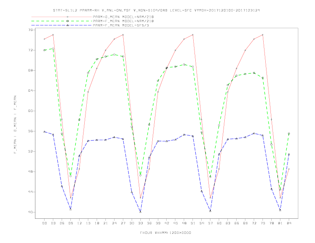Click blue triangle data point above hour 33
Image resolution: width=315 pixels, height=243 pixels.
point(140,212)
